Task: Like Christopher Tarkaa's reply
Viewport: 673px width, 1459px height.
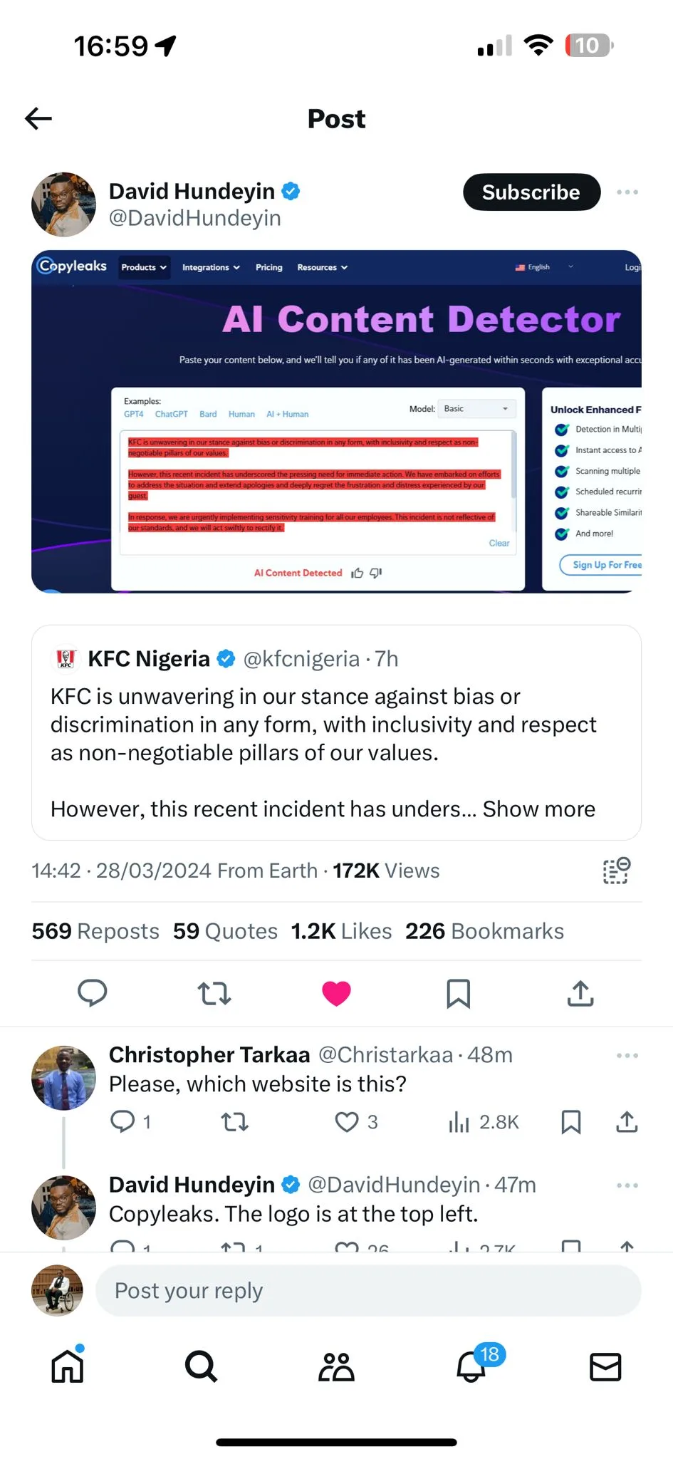Action: (x=347, y=1122)
